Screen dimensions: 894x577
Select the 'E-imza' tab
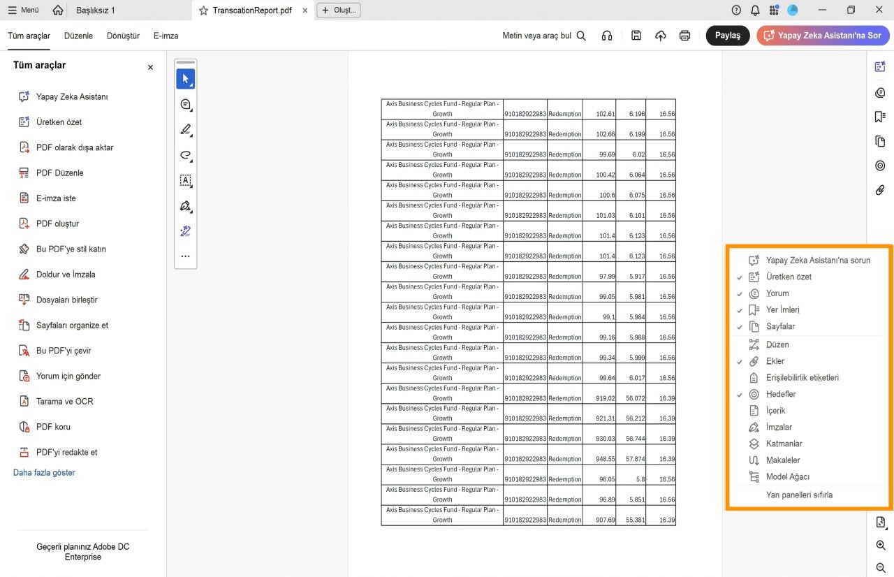166,36
